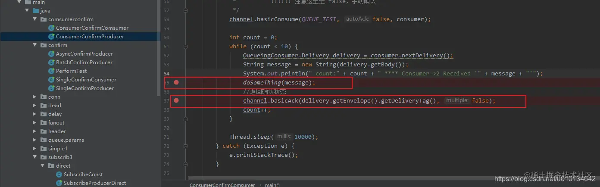This screenshot has height=187, width=600.
Task: Collapse the direct package
Action: pos(43,166)
